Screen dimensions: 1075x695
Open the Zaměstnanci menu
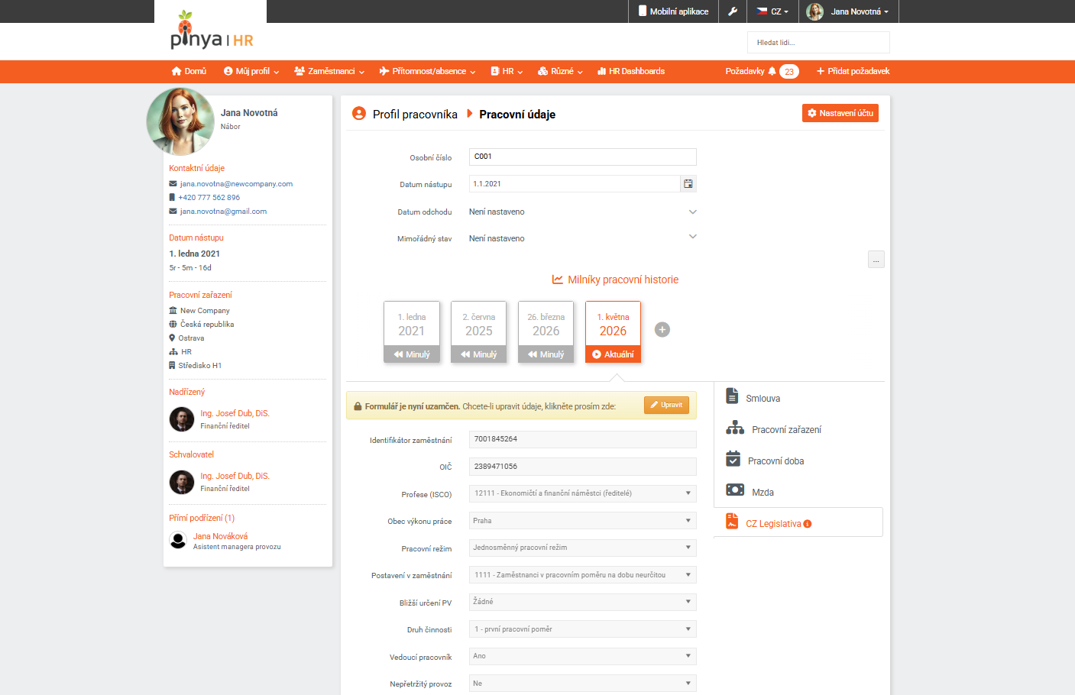point(329,71)
